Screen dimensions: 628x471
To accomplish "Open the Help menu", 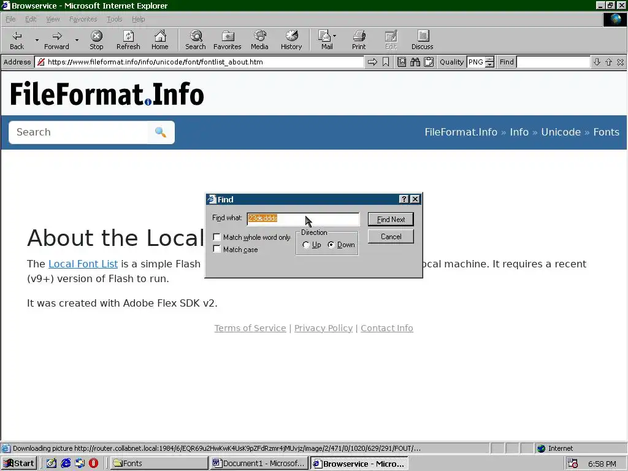I will [138, 19].
